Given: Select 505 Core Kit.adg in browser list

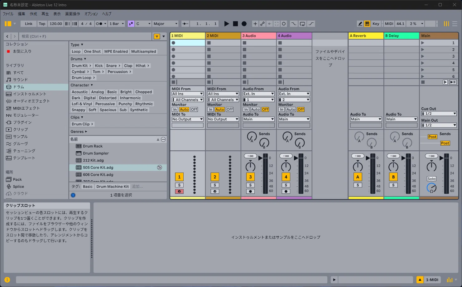Looking at the screenshot, I should pyautogui.click(x=118, y=168).
